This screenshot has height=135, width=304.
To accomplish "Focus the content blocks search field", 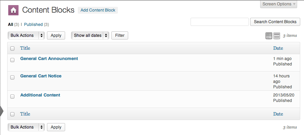I will click(x=220, y=22).
